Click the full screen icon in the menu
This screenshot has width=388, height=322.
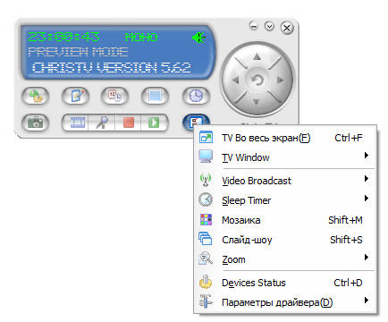[x=206, y=138]
